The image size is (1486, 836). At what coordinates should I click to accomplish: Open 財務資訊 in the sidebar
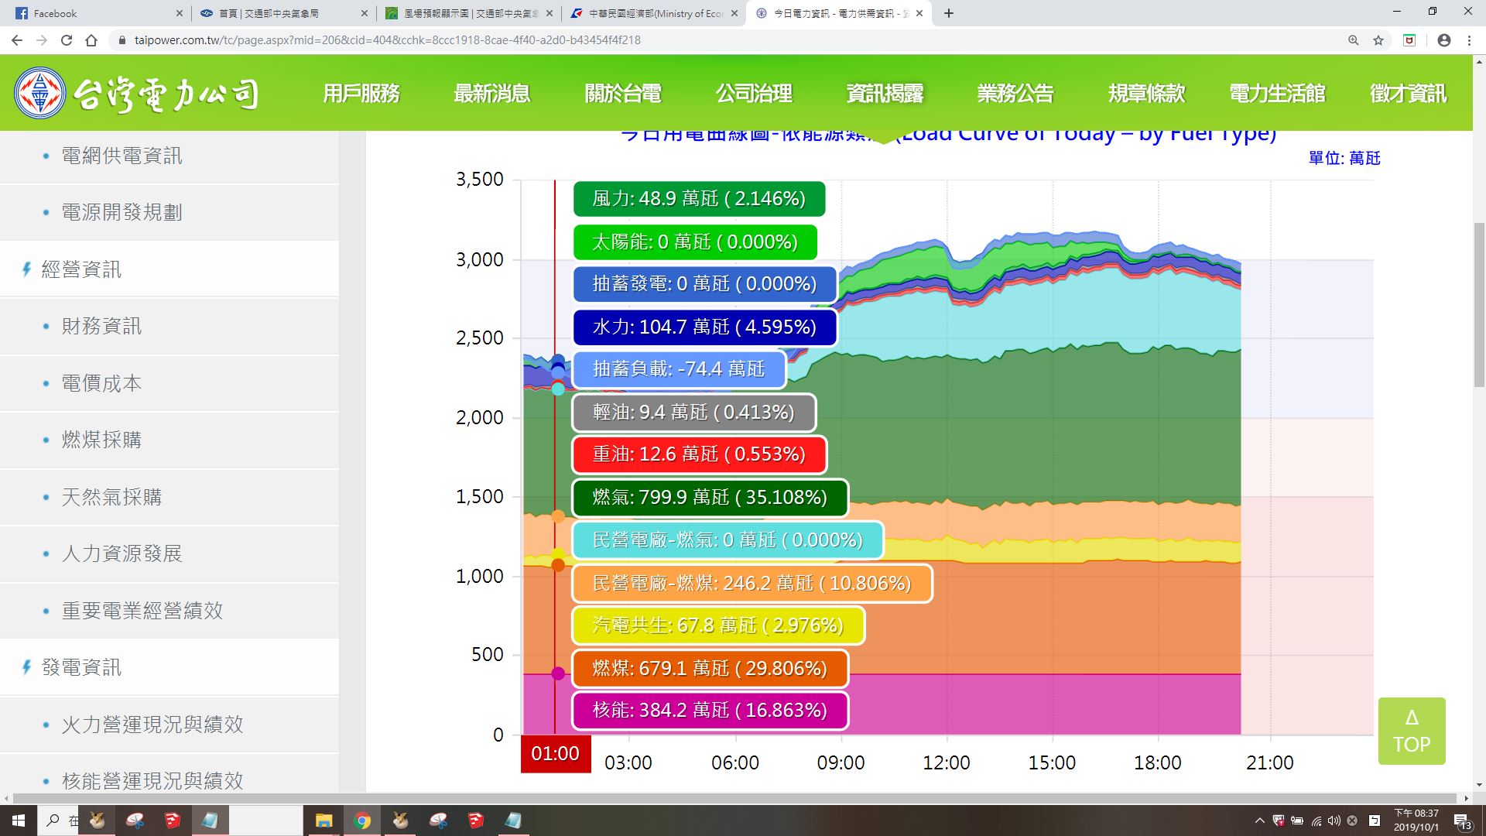tap(169, 327)
